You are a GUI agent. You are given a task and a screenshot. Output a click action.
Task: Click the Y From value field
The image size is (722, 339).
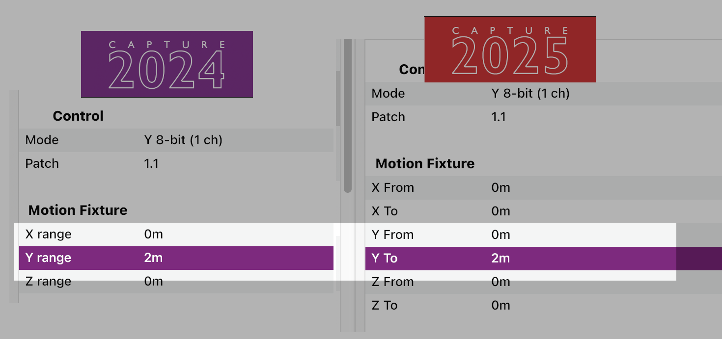tap(500, 235)
